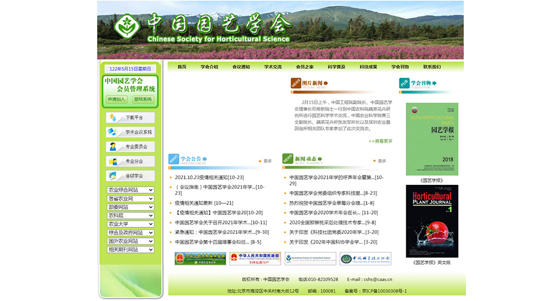Click the 《园艺学报》英文版 caption

point(432,262)
